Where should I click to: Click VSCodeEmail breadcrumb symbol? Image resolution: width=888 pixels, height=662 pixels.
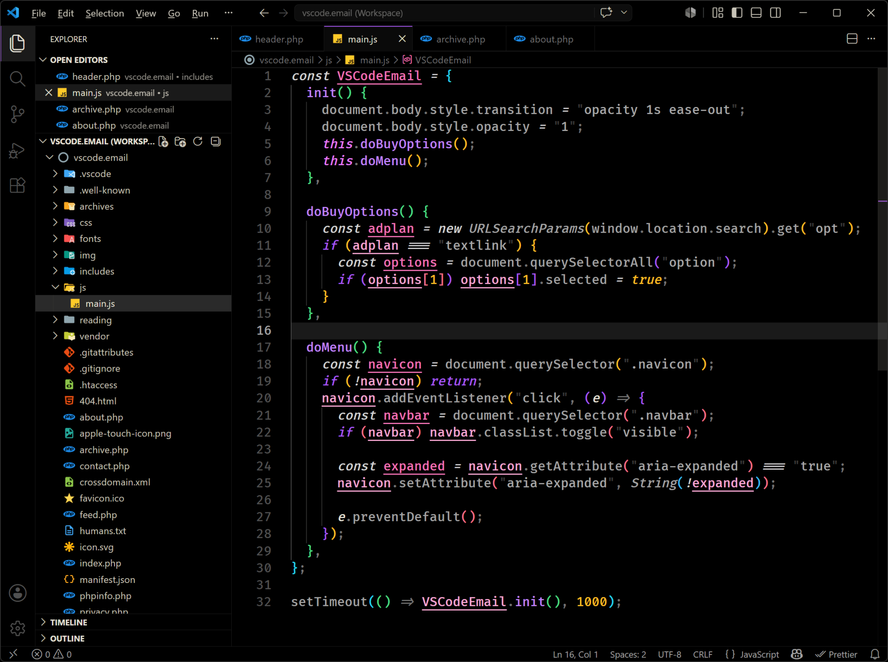437,60
